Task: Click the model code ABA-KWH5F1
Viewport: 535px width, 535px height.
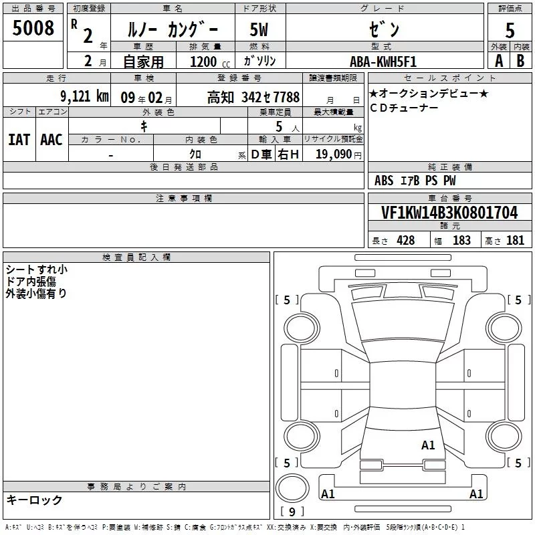Action: tap(383, 62)
